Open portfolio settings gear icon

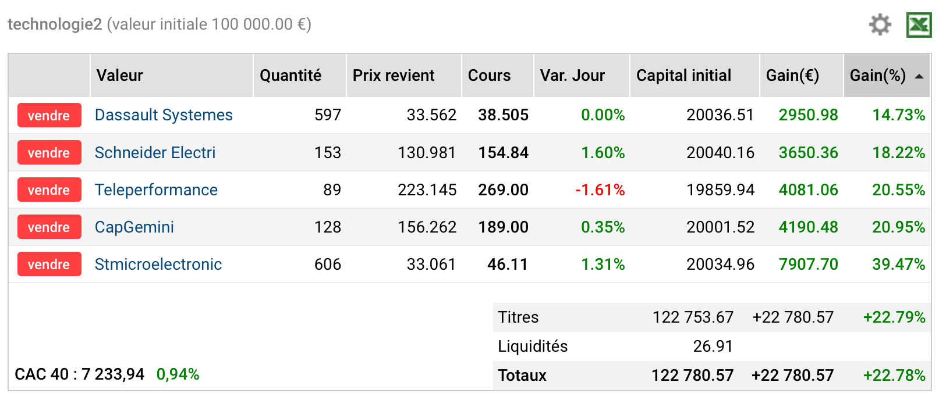(880, 25)
